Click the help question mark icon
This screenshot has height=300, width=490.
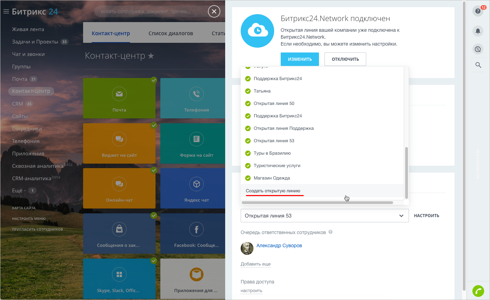pyautogui.click(x=478, y=11)
